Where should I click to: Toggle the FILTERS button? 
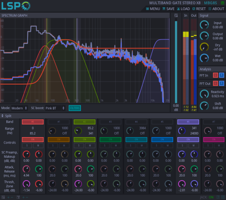[x=75, y=108]
